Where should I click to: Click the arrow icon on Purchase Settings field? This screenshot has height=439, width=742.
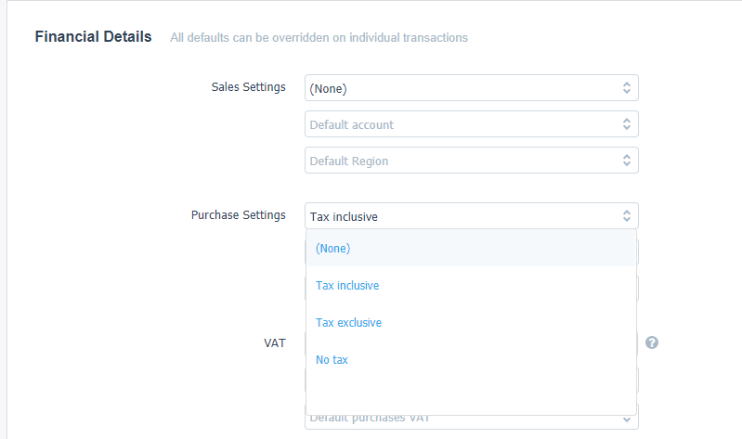tap(627, 216)
